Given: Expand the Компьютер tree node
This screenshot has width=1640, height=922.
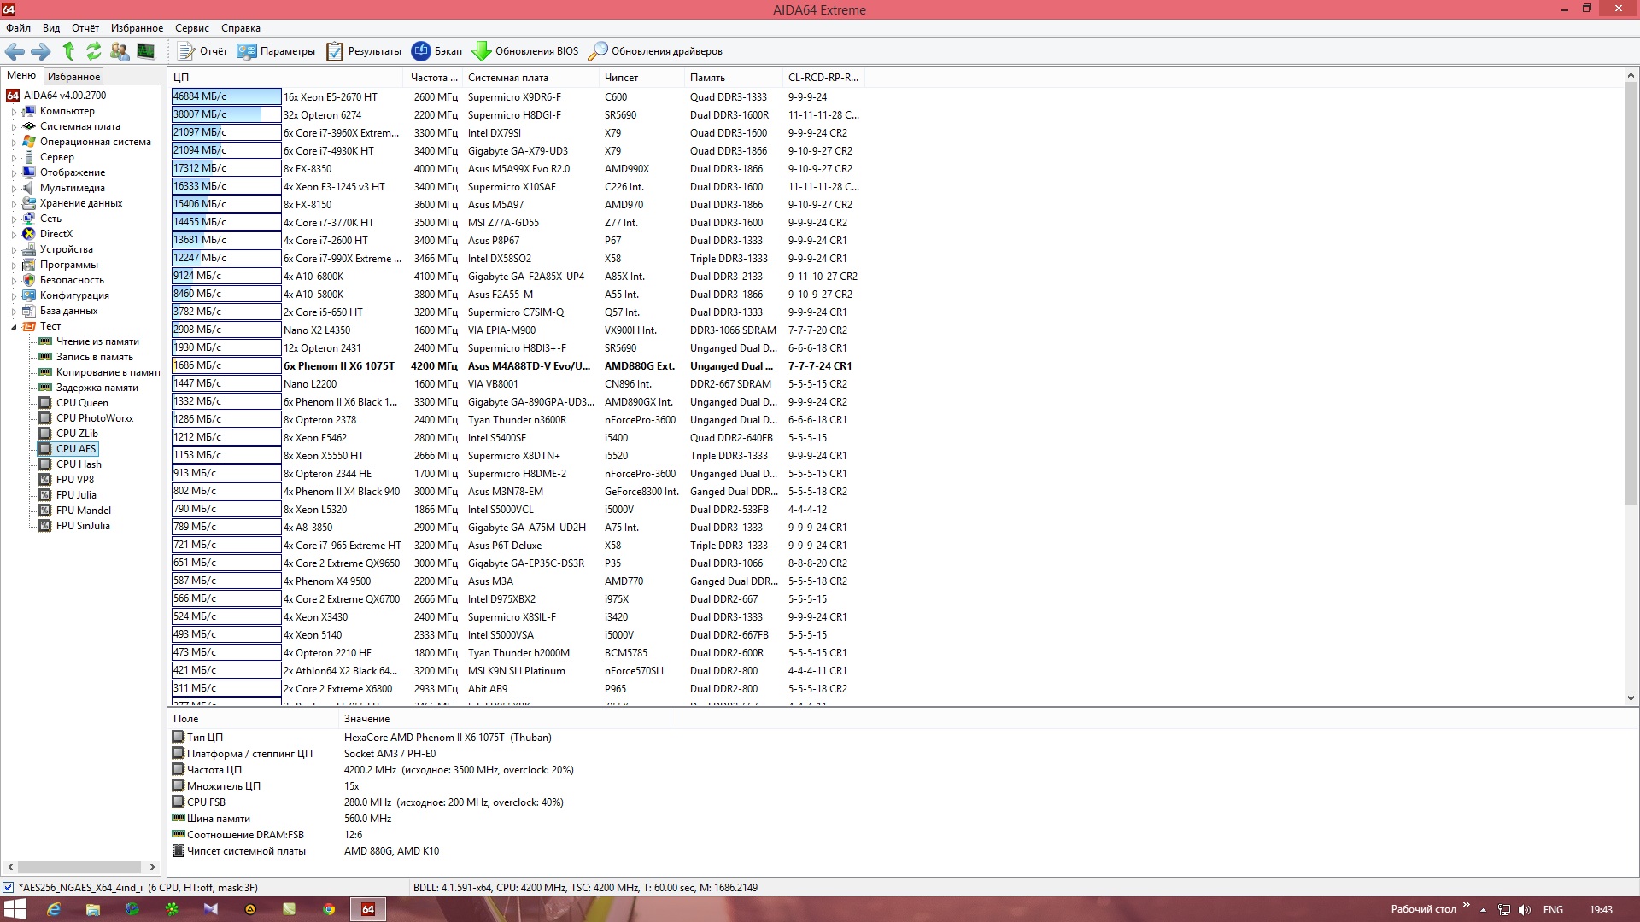Looking at the screenshot, I should [14, 112].
